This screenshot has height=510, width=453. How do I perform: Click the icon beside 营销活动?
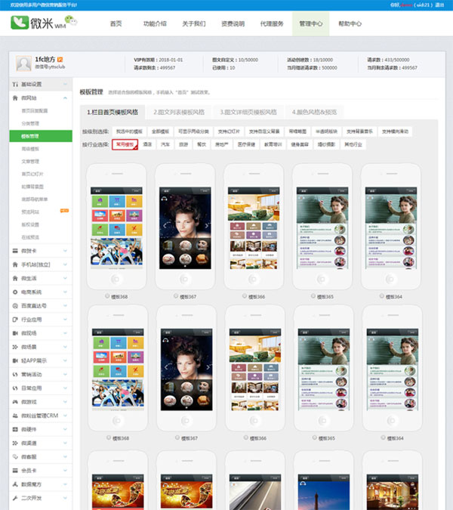[15, 374]
